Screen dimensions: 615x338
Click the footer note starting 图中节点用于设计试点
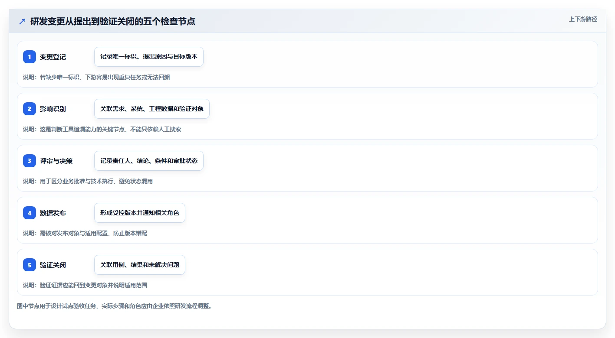coord(114,306)
